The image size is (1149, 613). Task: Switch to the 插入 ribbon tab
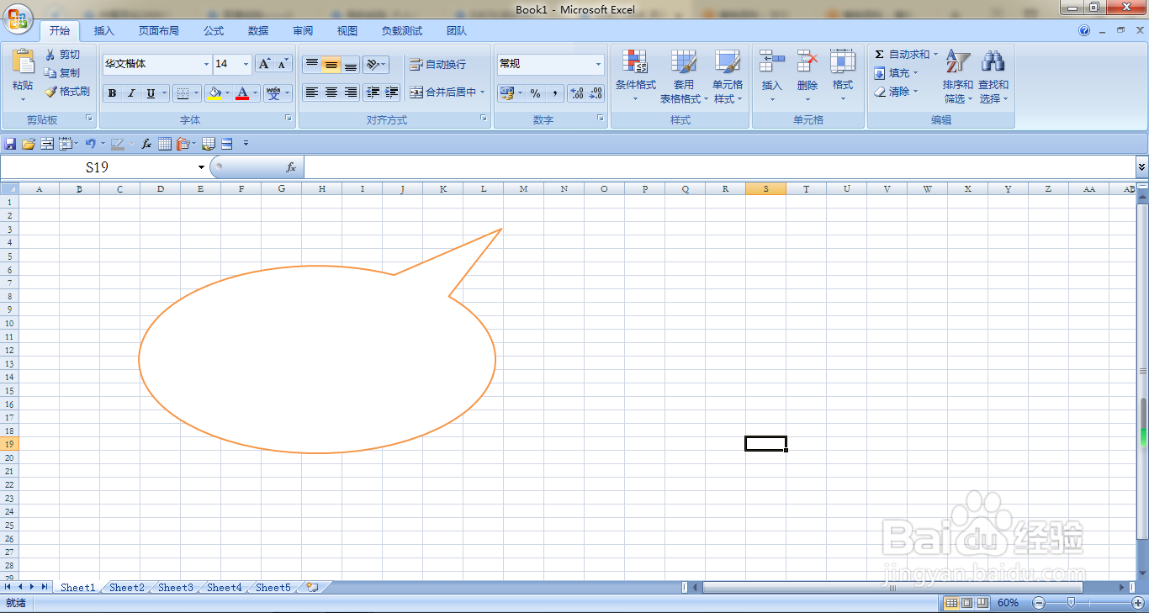(x=104, y=31)
